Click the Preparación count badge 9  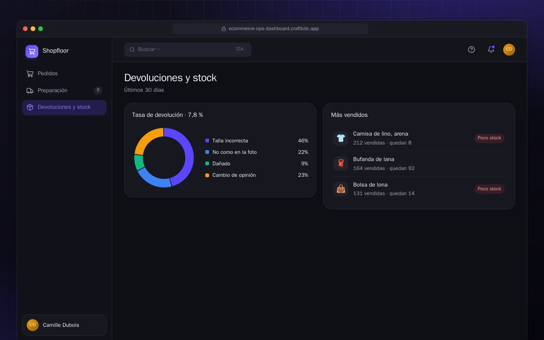coord(98,90)
